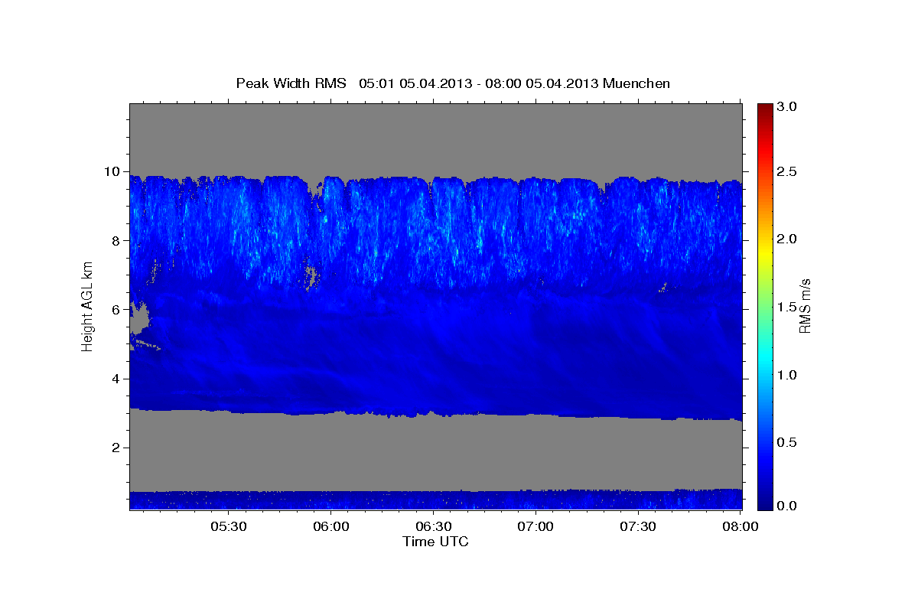This screenshot has width=918, height=612.
Task: Click the 06:00 time tick label
Action: (331, 527)
